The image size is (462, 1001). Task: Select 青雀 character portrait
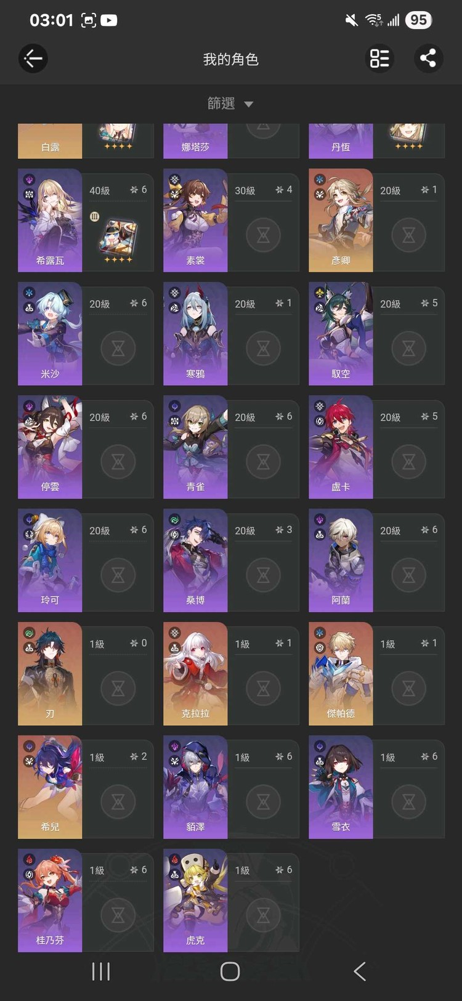point(195,447)
